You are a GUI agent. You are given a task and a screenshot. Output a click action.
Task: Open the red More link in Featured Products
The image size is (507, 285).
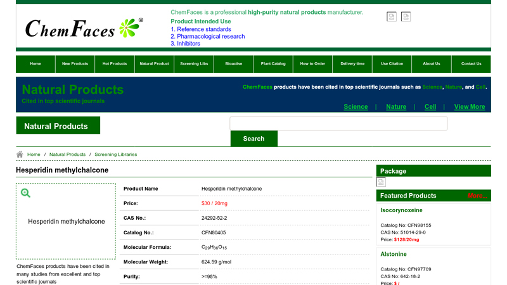476,196
